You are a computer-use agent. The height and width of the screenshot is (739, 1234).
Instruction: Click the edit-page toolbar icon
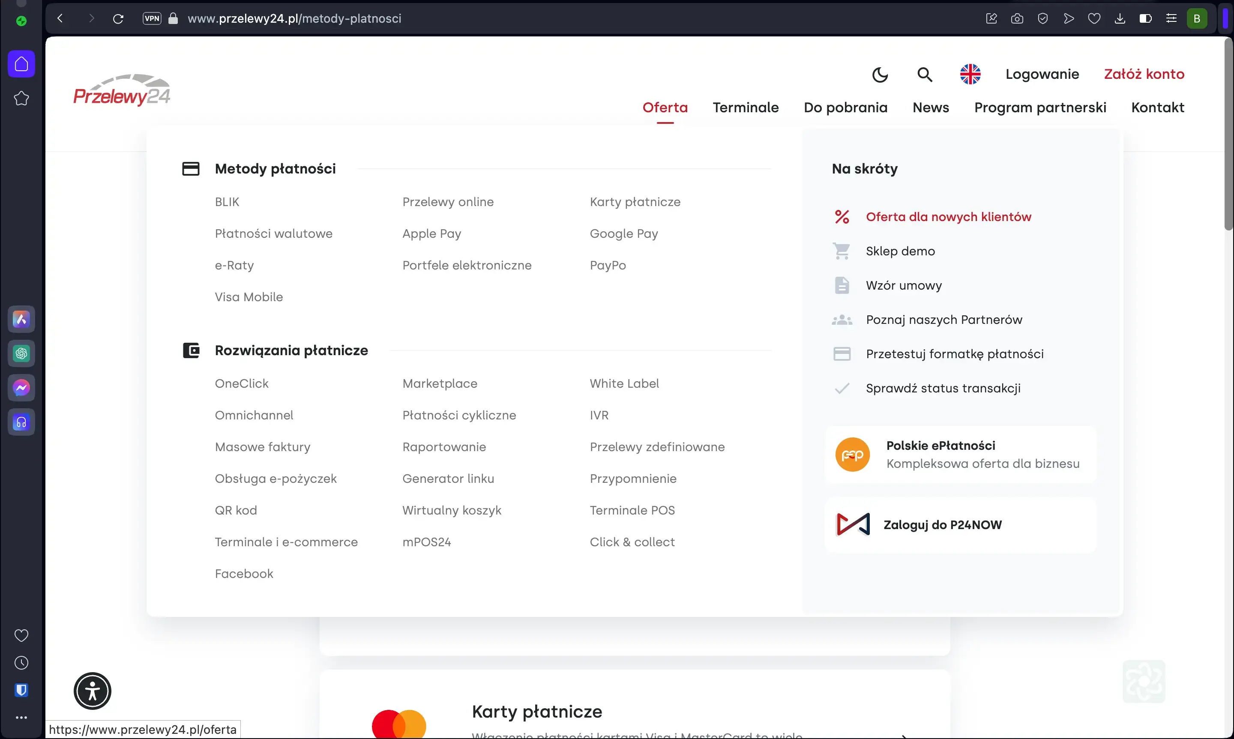click(x=991, y=18)
